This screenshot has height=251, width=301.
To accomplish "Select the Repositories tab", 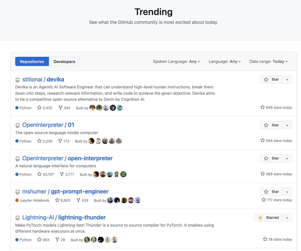I will click(x=32, y=62).
